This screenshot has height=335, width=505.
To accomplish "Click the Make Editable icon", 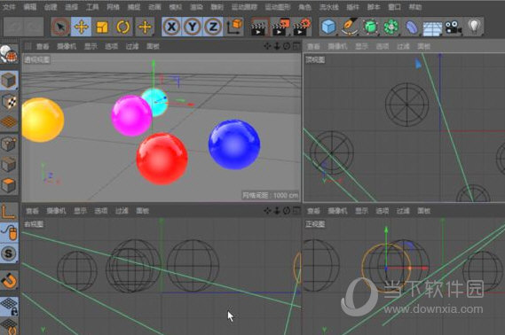I will tap(9, 54).
